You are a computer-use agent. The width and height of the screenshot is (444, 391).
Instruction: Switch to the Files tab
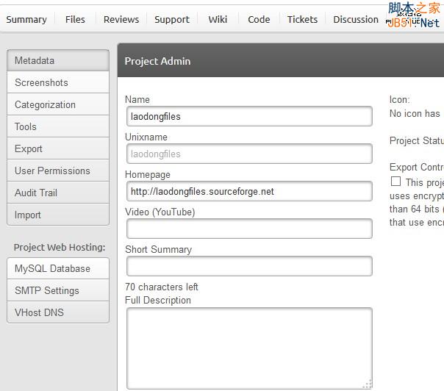(x=75, y=20)
